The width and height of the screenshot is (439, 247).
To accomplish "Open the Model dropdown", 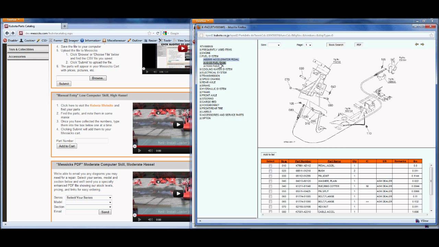I will tap(89, 202).
